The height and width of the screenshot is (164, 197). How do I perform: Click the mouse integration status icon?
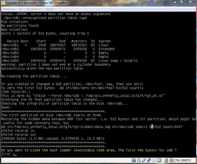pos(166,160)
